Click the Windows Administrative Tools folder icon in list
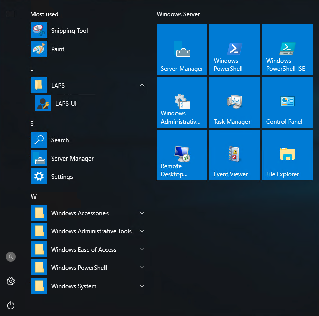 tap(39, 231)
